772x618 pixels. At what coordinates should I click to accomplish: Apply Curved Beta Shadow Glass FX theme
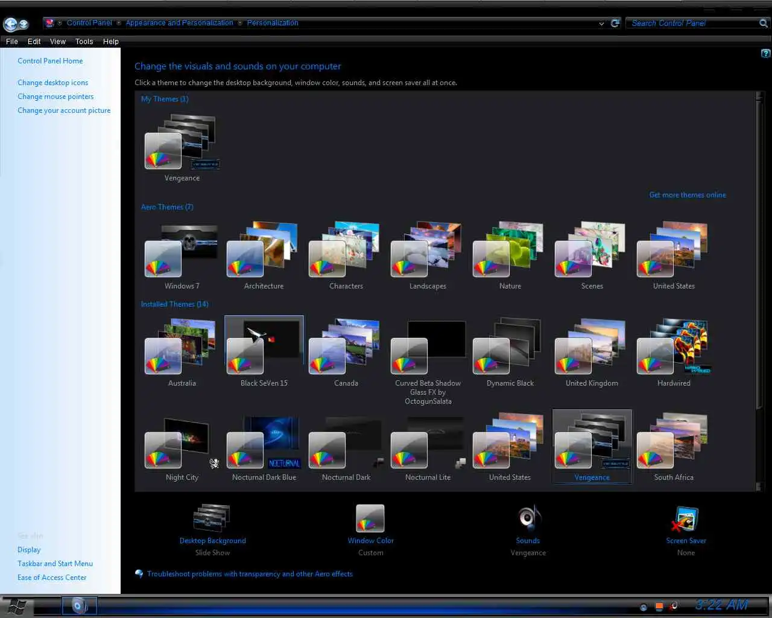[428, 362]
